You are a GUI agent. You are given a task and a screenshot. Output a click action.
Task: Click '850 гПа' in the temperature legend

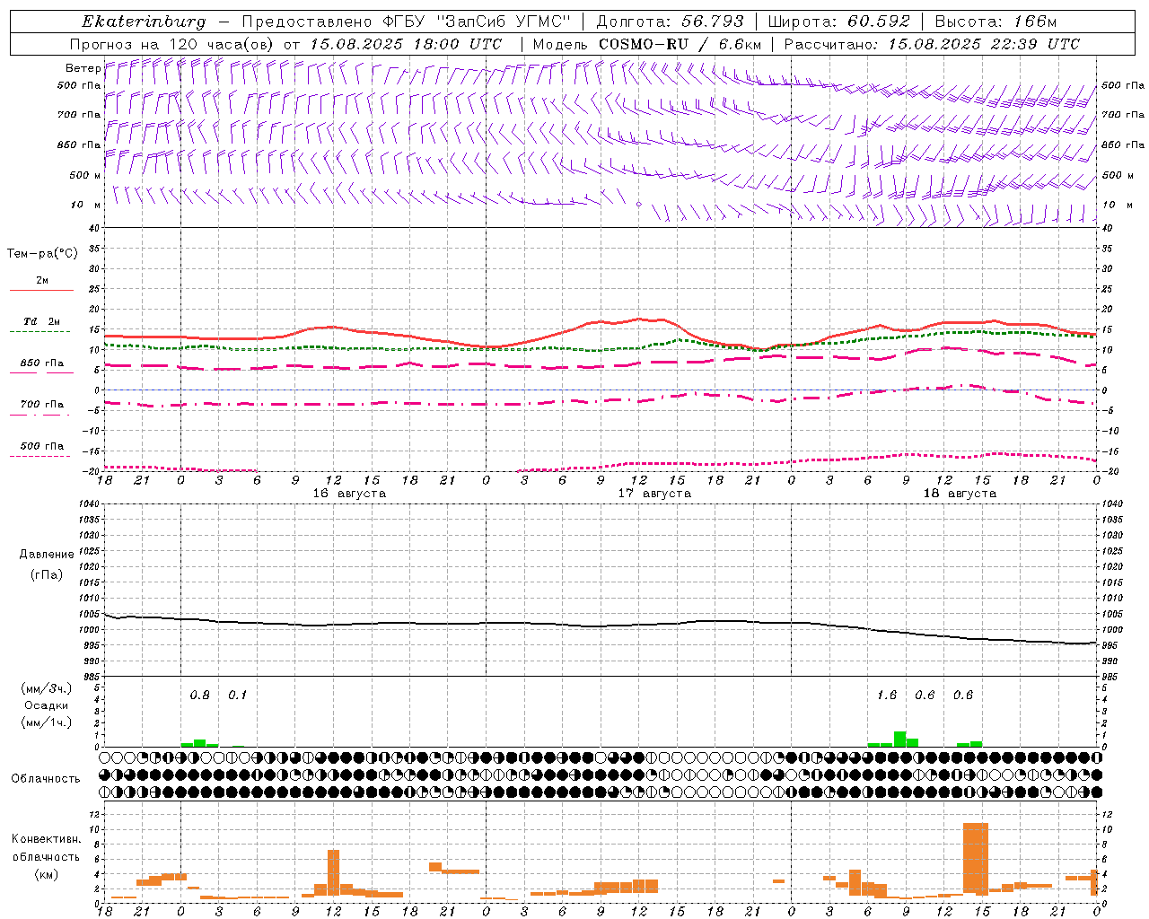[42, 363]
